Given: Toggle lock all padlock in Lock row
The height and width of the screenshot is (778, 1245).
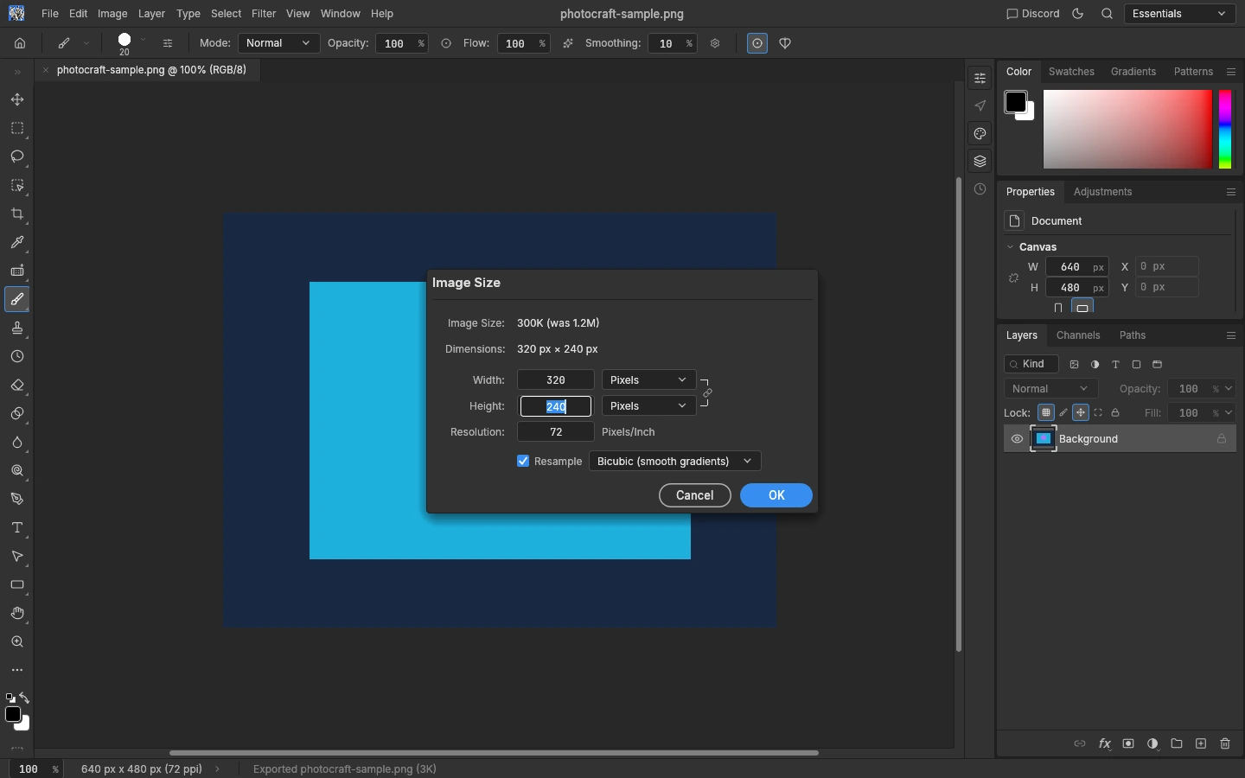Looking at the screenshot, I should tap(1115, 412).
